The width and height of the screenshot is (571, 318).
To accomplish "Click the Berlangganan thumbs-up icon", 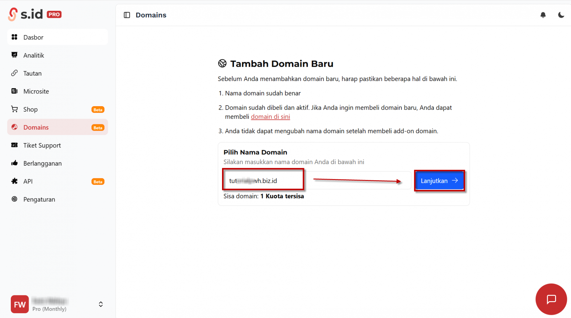I will pyautogui.click(x=14, y=163).
